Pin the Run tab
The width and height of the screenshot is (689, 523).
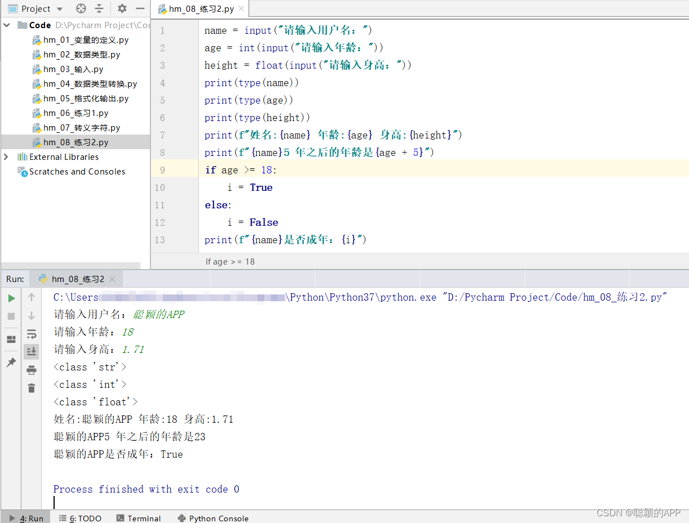point(11,363)
